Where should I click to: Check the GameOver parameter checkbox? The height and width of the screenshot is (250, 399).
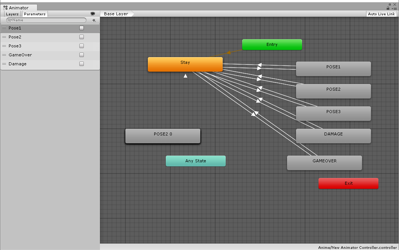[81, 55]
